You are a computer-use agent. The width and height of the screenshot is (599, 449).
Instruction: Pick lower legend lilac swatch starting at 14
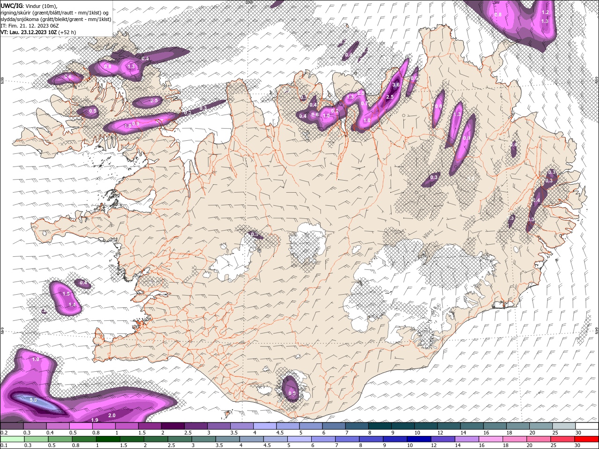[467, 439]
